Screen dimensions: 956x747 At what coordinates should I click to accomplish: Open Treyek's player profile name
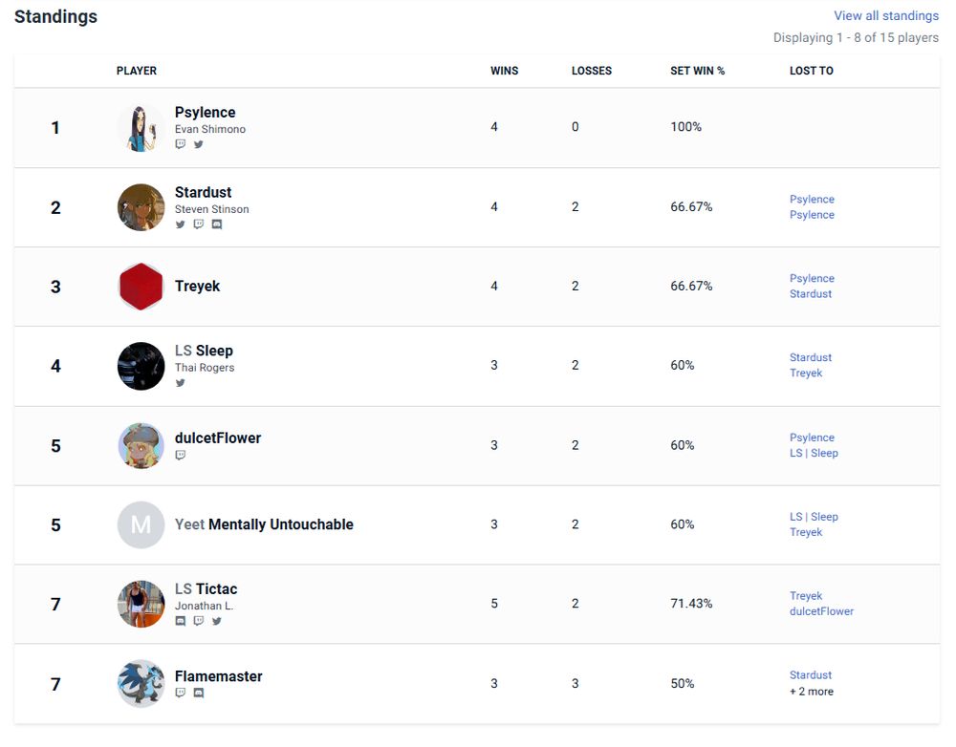tap(197, 286)
